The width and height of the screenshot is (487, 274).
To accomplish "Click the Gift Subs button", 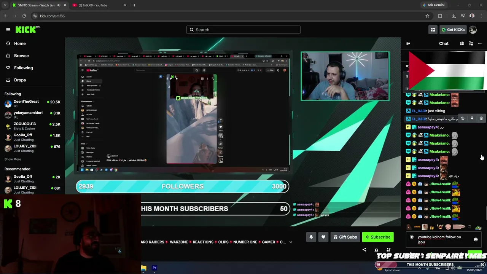I will (x=345, y=237).
